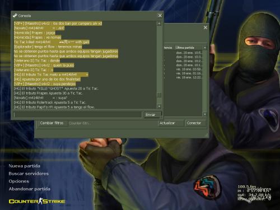The height and width of the screenshot is (210, 280).
Task: Choose Nueva partida from main menu
Action: 25,166
